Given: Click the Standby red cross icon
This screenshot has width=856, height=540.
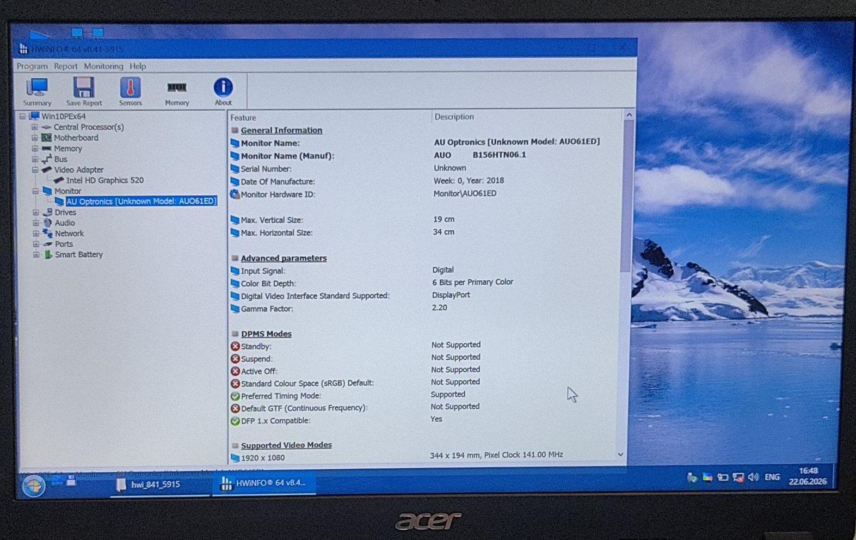Looking at the screenshot, I should tap(235, 346).
